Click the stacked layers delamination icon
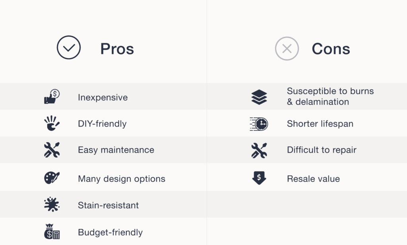Screen dimensions: 407x245 pyautogui.click(x=259, y=97)
